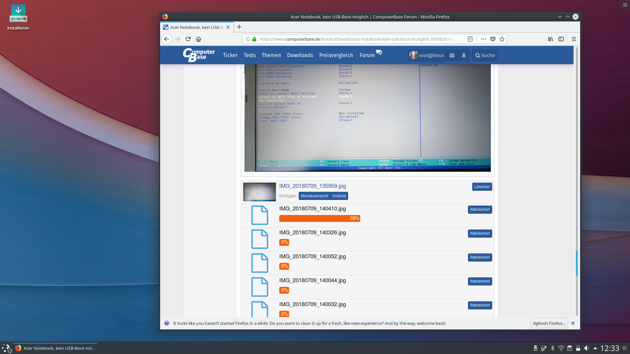Open the clipboard tray icon
Viewport: 630px width, 354px height.
570,348
